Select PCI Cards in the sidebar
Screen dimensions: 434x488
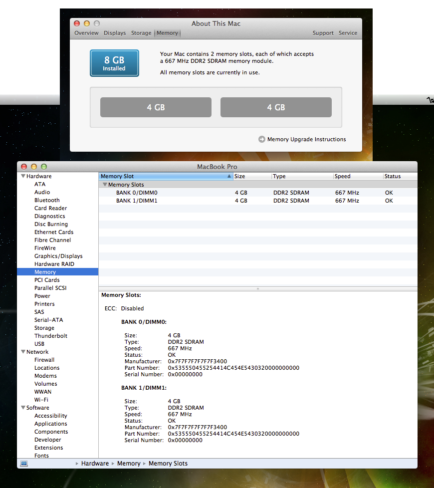[47, 280]
